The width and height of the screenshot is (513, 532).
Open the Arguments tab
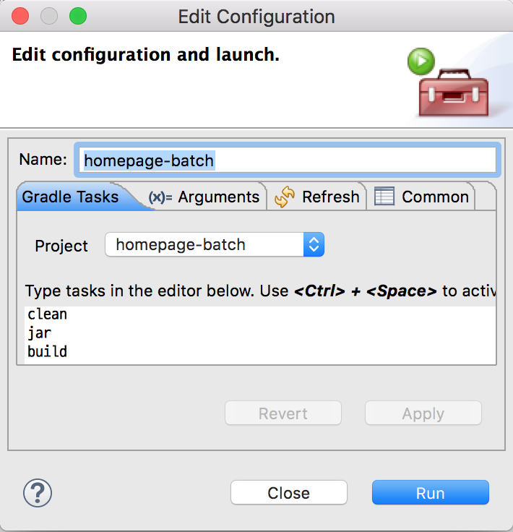pyautogui.click(x=204, y=197)
